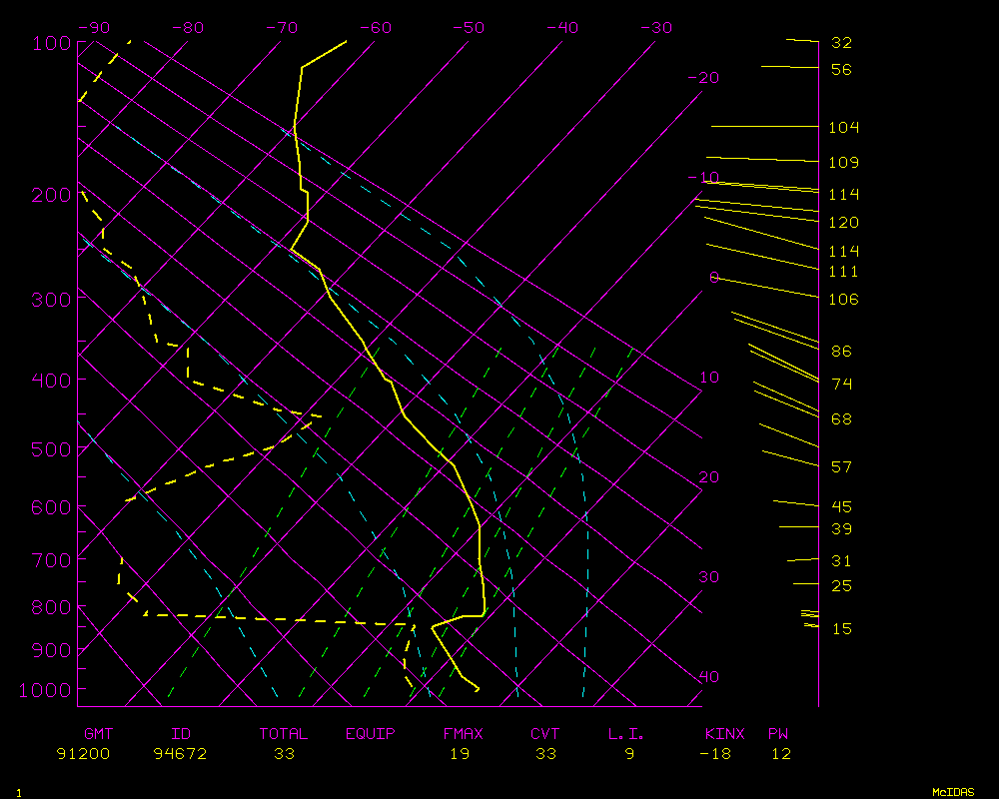This screenshot has width=999, height=799.
Task: Click the -30 temperature label at top
Action: 655,28
